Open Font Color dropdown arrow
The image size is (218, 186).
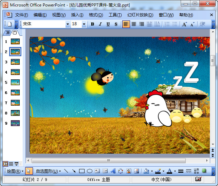[175, 171]
